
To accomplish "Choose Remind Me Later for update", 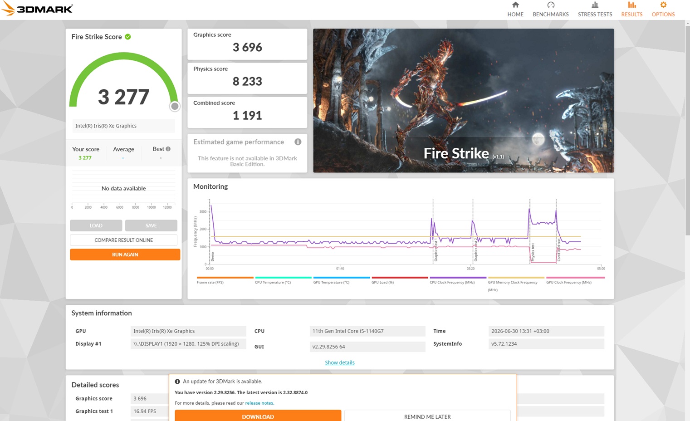I will [427, 416].
